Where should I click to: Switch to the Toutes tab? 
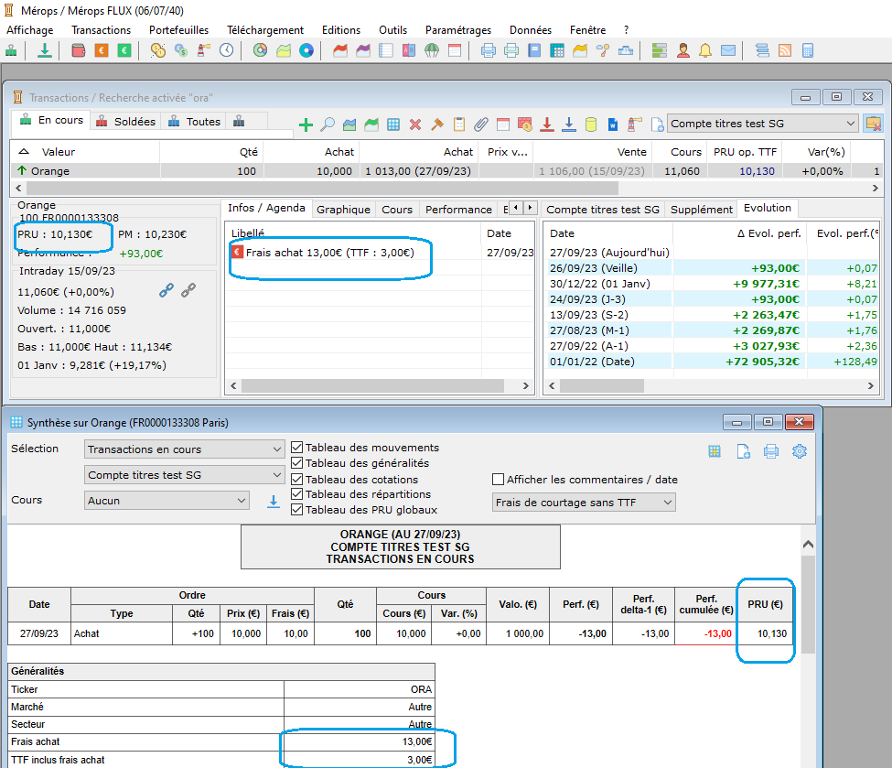click(195, 122)
